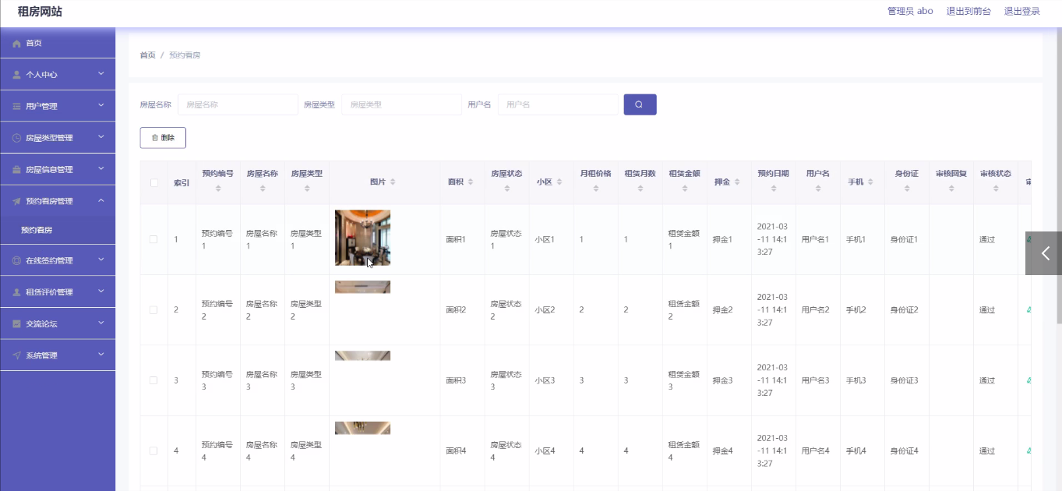
Task: Click the 个人中心 person icon
Action: pyautogui.click(x=17, y=75)
